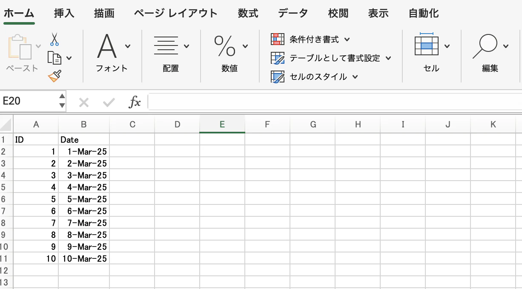Expand the alignment group dropdown arrow
The height and width of the screenshot is (289, 522).
pyautogui.click(x=186, y=46)
